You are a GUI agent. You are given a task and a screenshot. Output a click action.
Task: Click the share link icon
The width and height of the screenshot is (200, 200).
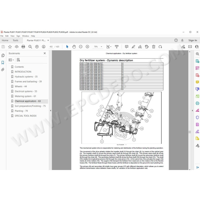click(183, 47)
